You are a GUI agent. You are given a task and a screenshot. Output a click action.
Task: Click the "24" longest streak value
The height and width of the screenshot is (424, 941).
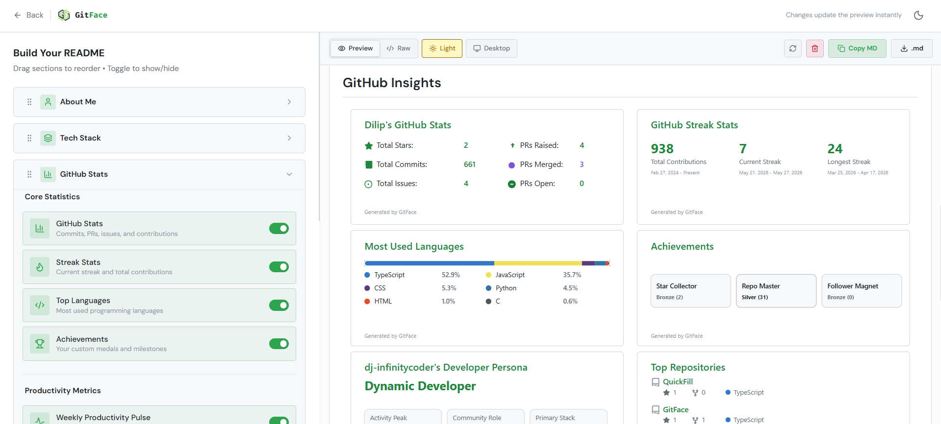(x=835, y=149)
